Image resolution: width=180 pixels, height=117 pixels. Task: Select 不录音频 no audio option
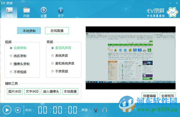[x=60, y=71]
